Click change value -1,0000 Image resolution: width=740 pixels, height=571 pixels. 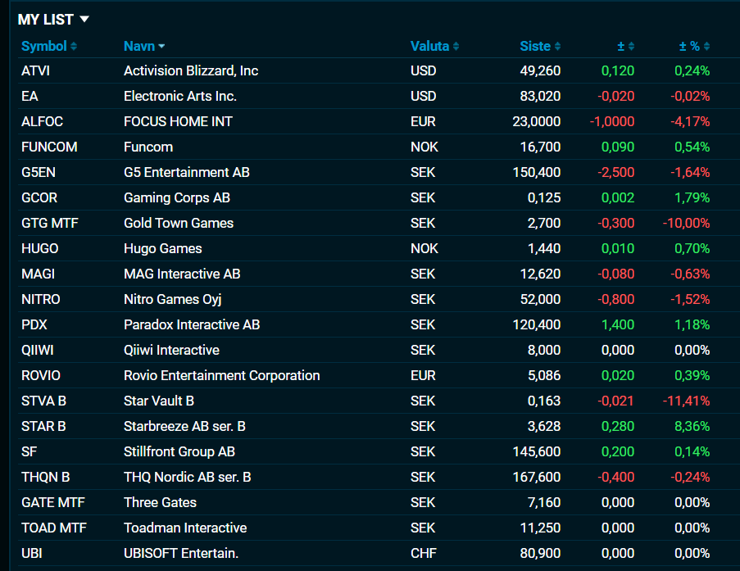611,122
